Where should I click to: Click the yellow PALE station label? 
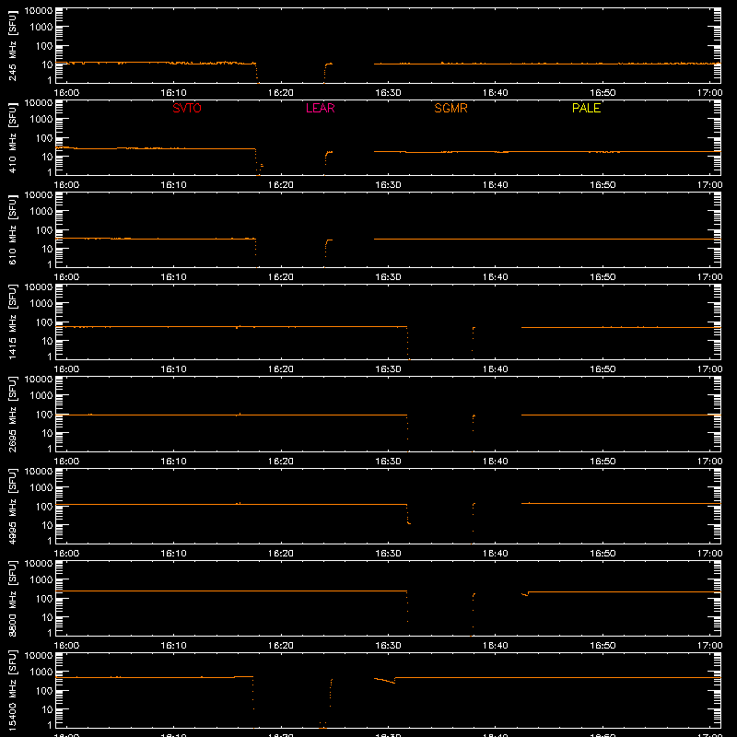[x=586, y=108]
